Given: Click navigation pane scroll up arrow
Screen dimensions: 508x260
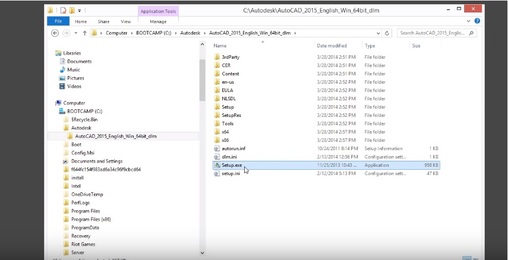Looking at the screenshot, I should pyautogui.click(x=203, y=45).
